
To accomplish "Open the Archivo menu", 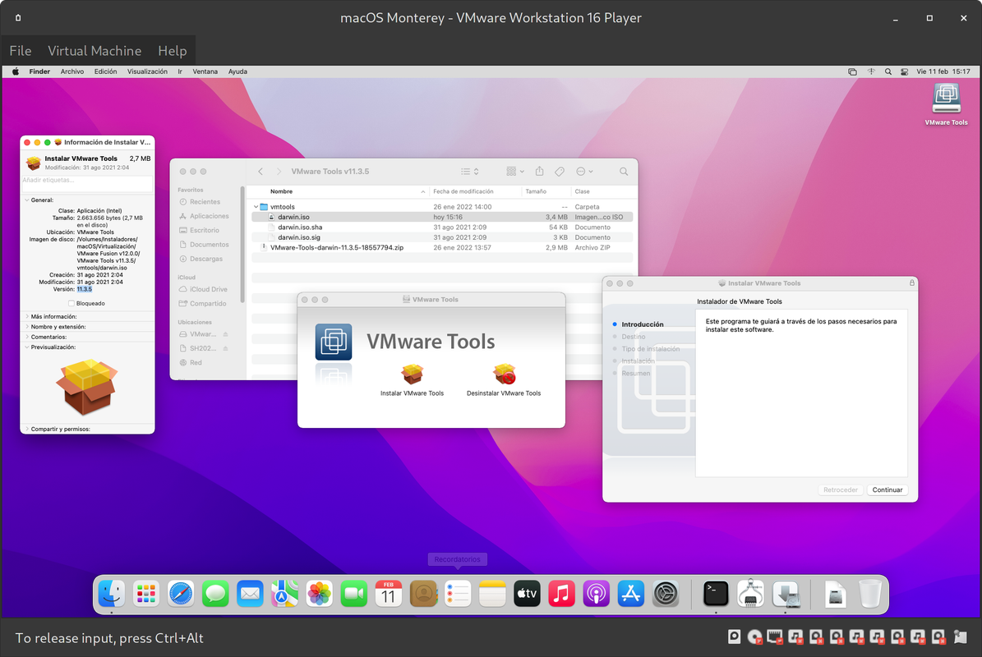I will click(x=72, y=71).
